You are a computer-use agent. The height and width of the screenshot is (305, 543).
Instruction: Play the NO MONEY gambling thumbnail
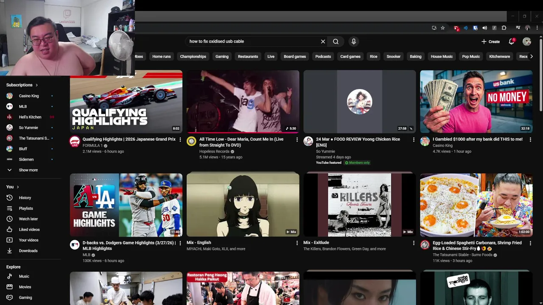pyautogui.click(x=476, y=102)
